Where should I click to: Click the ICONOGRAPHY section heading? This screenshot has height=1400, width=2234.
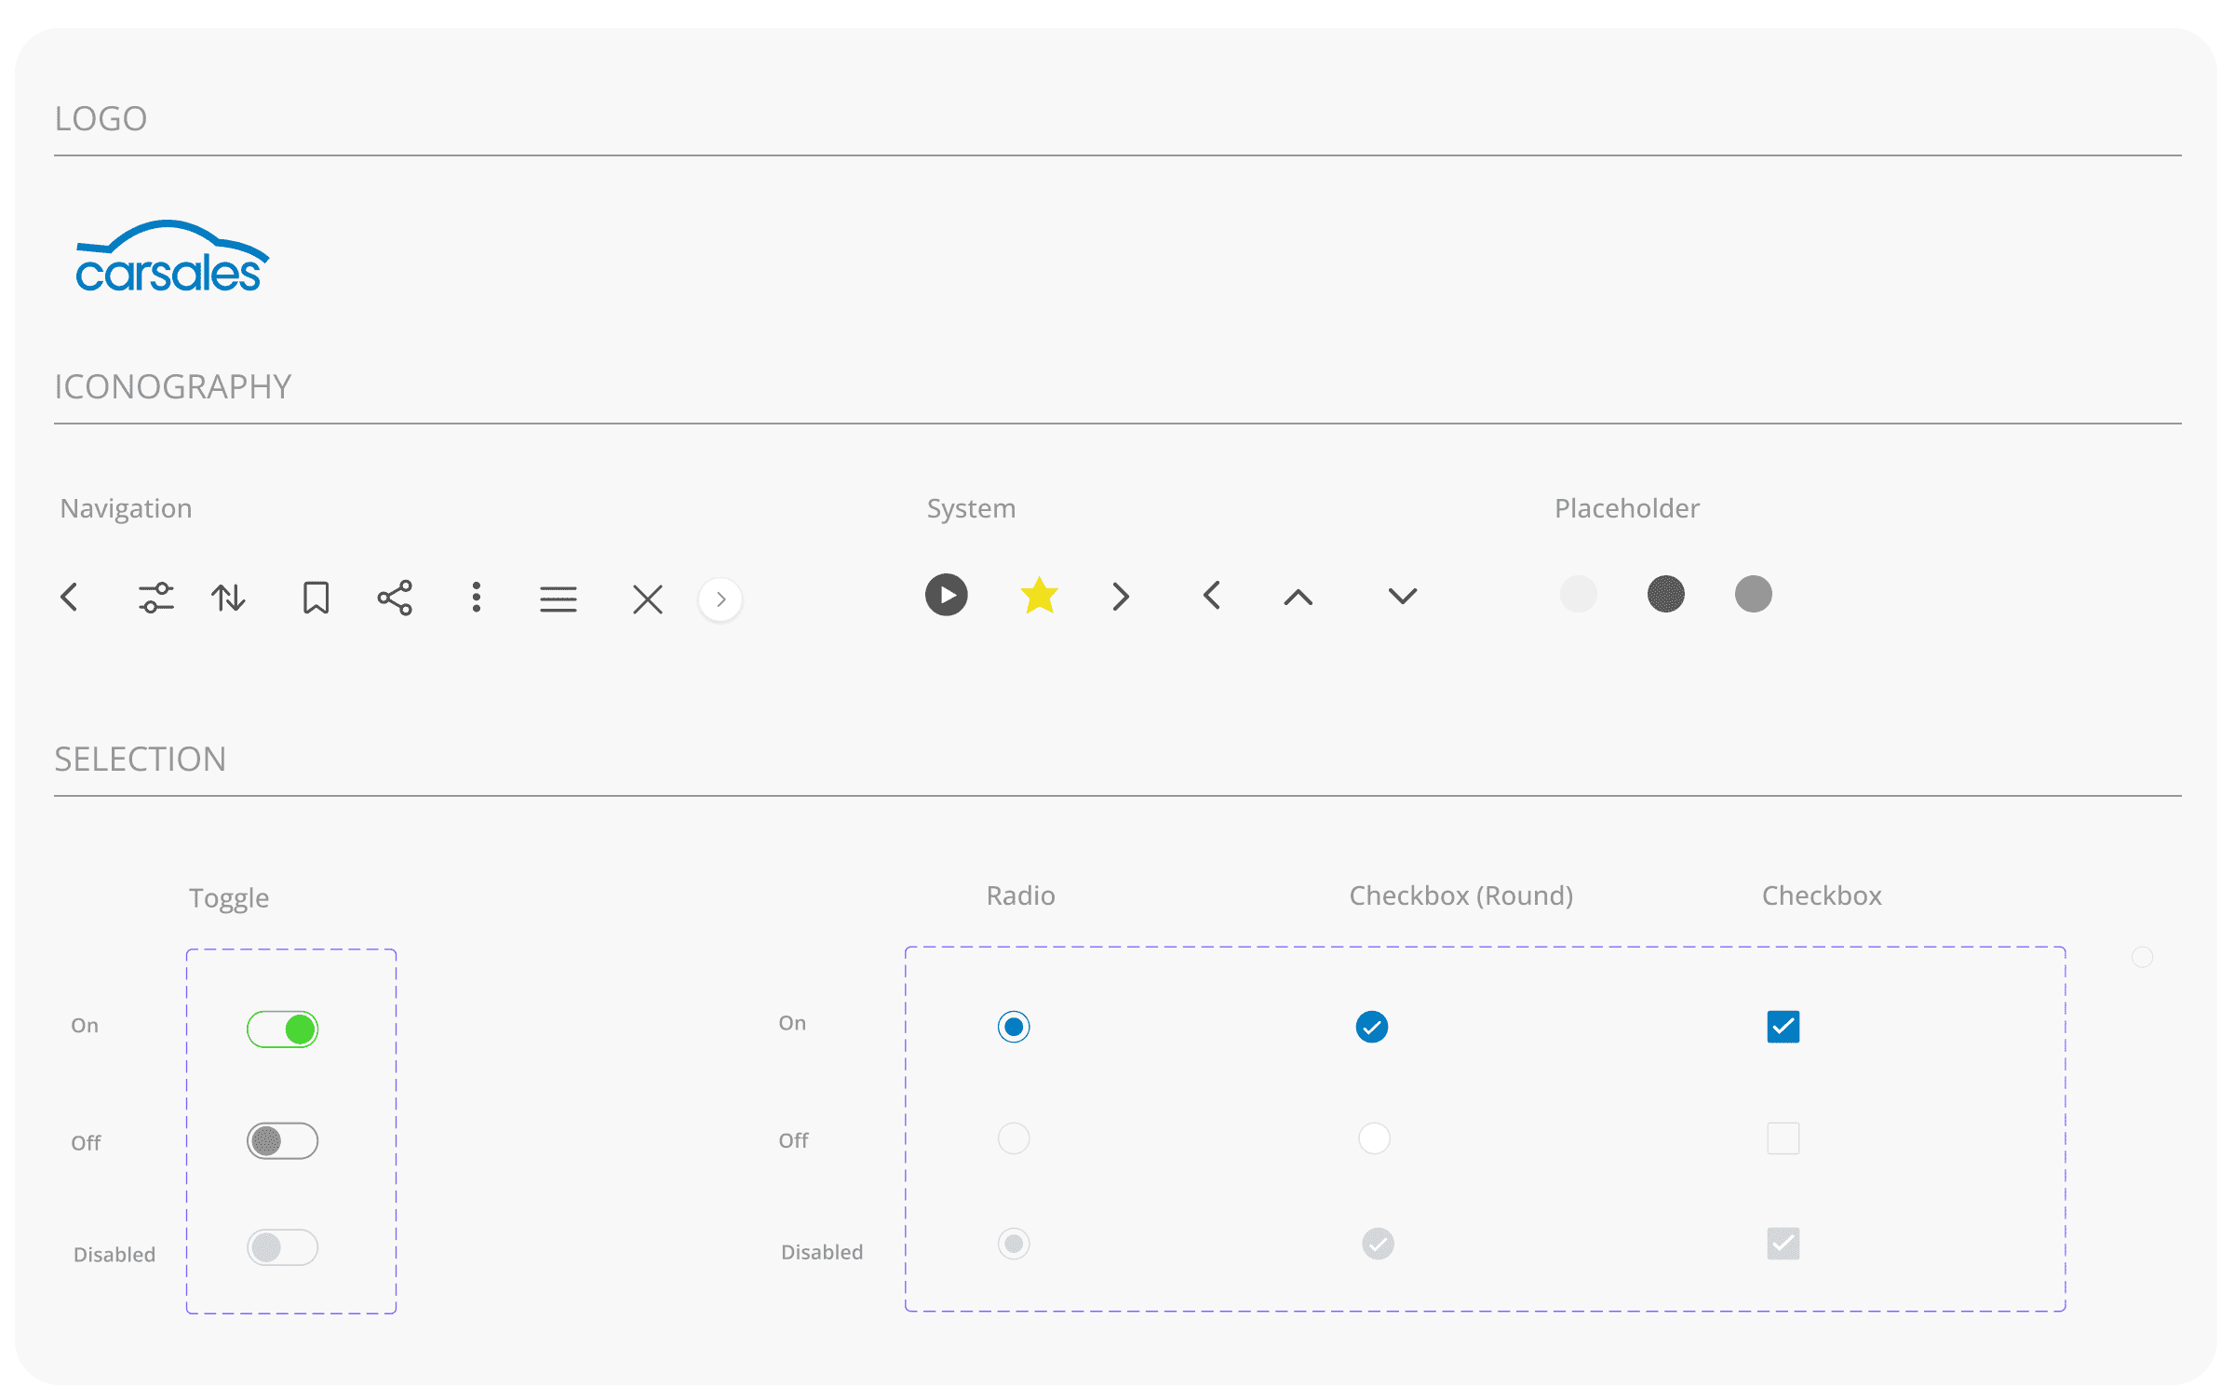coord(173,387)
